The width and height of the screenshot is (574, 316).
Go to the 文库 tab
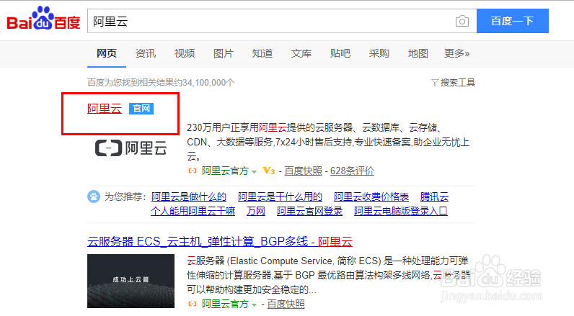301,53
